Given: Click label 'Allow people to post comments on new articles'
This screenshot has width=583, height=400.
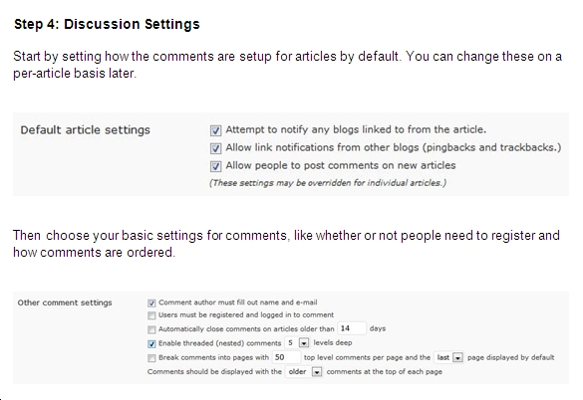Looking at the screenshot, I should click(x=341, y=165).
